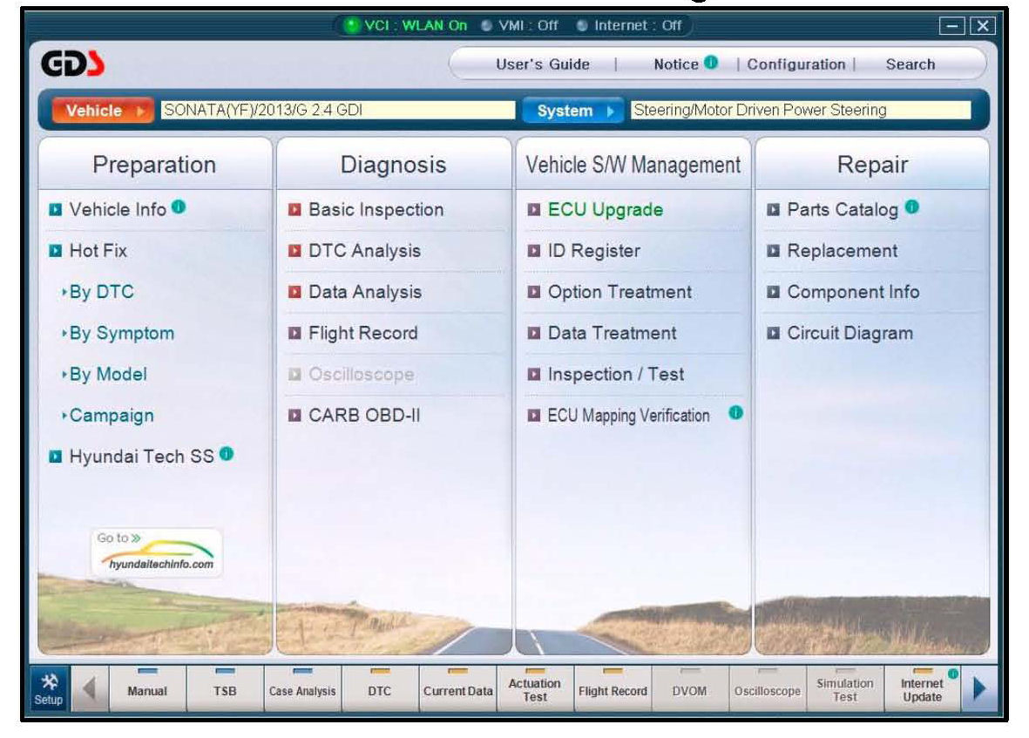Click the VMI Off status indicator
Image resolution: width=1029 pixels, height=738 pixels.
(519, 25)
